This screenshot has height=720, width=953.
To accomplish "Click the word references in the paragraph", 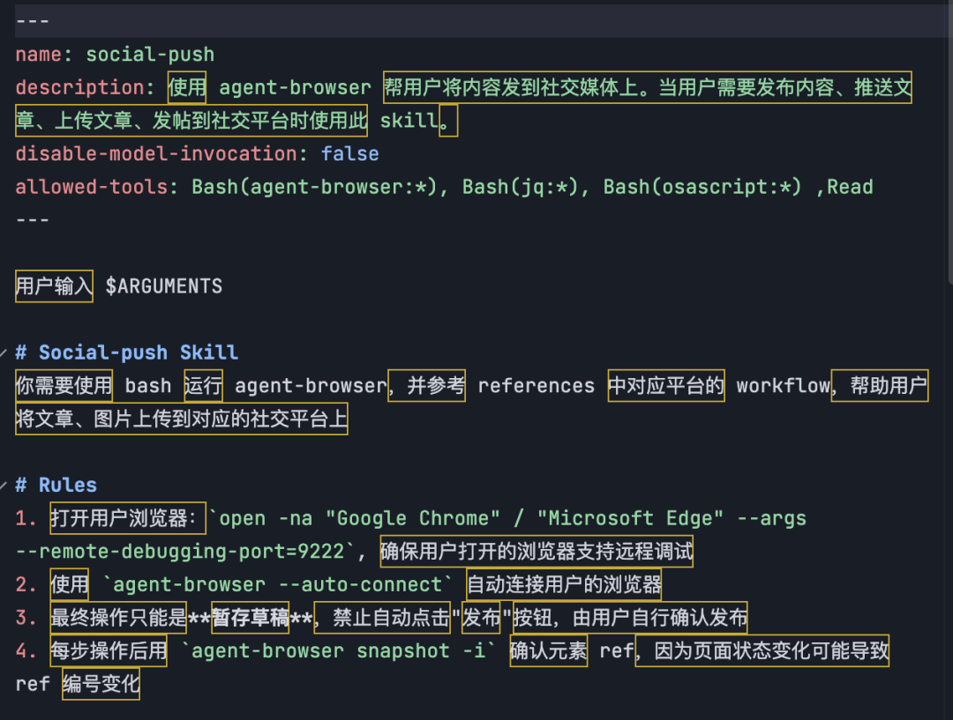I will (x=536, y=386).
